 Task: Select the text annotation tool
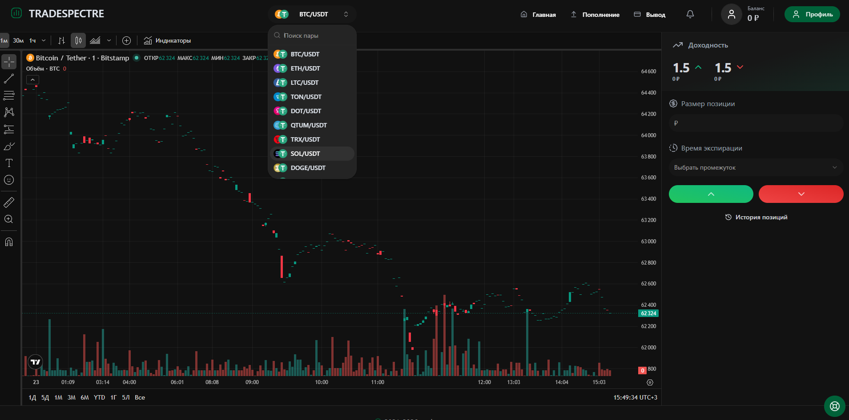[9, 163]
